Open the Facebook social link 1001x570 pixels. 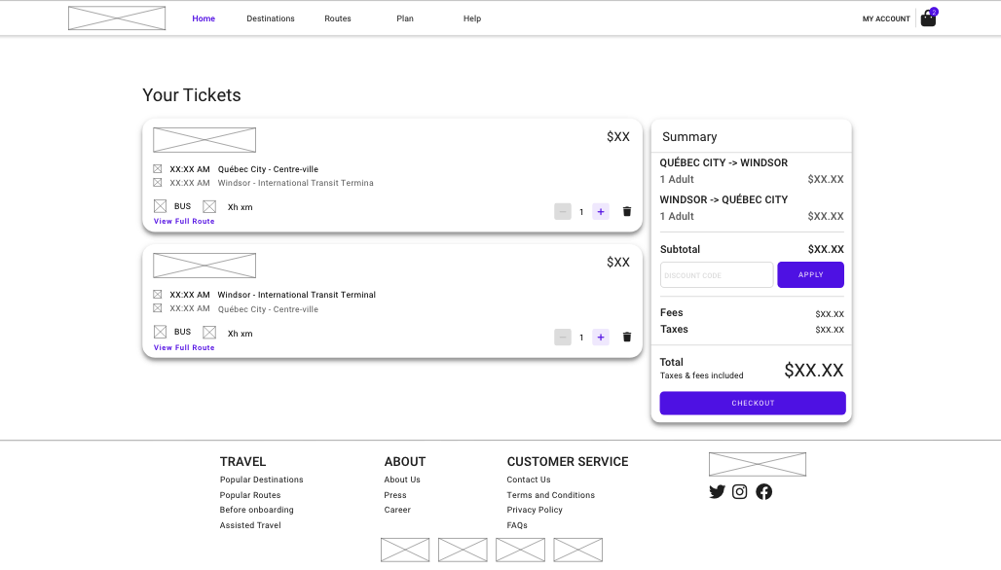click(763, 492)
